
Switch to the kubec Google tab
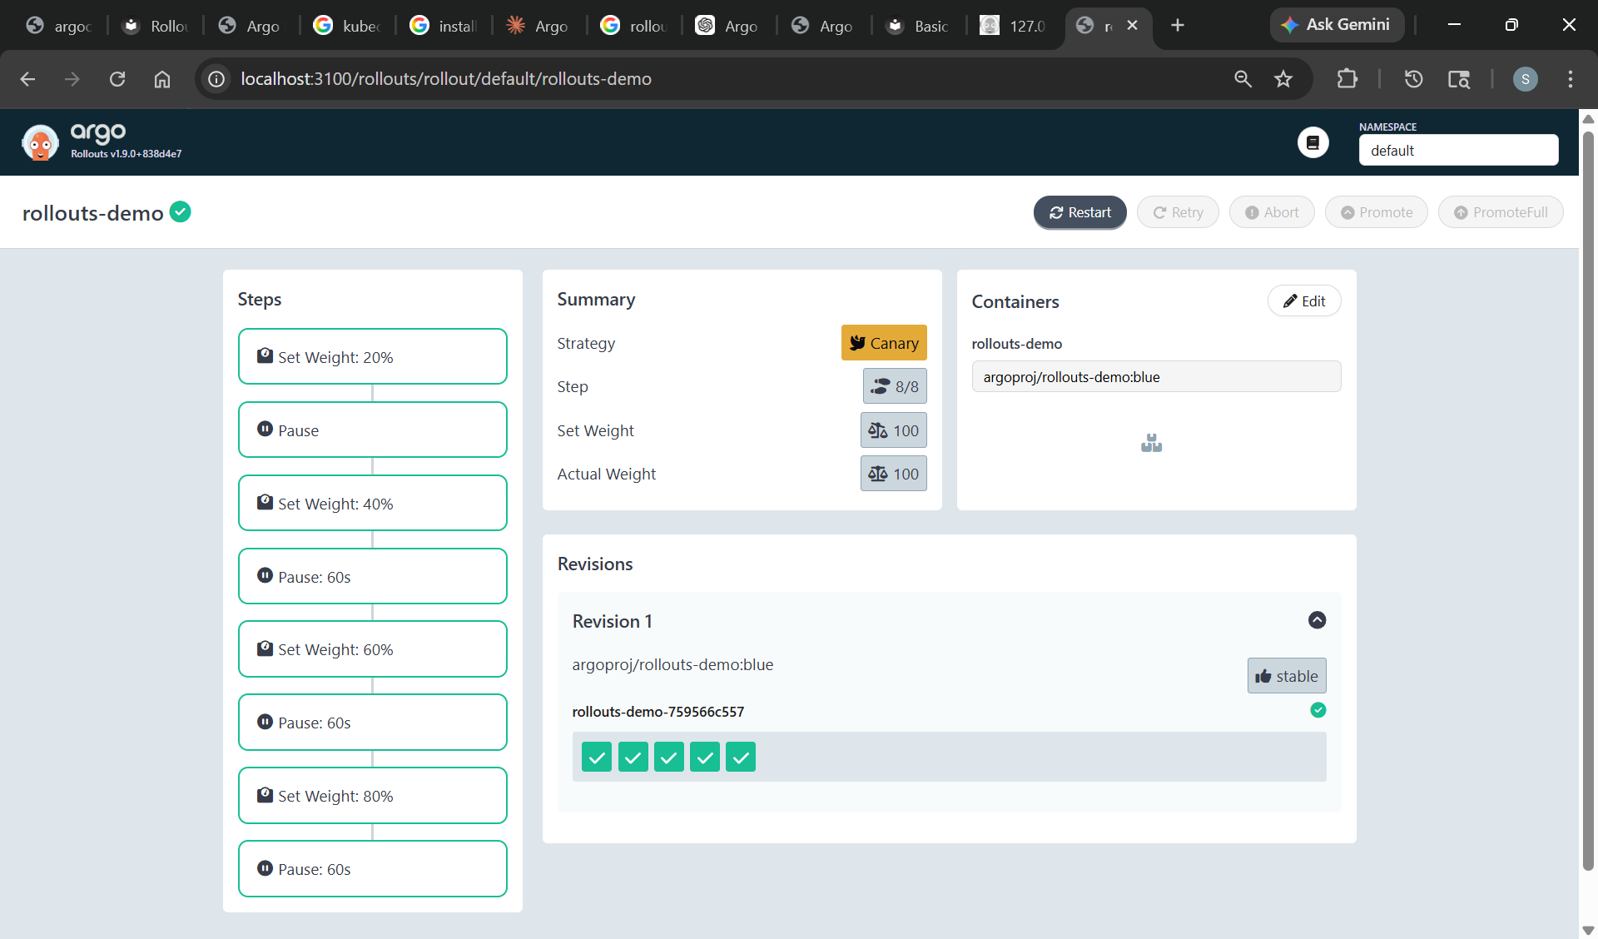point(347,26)
